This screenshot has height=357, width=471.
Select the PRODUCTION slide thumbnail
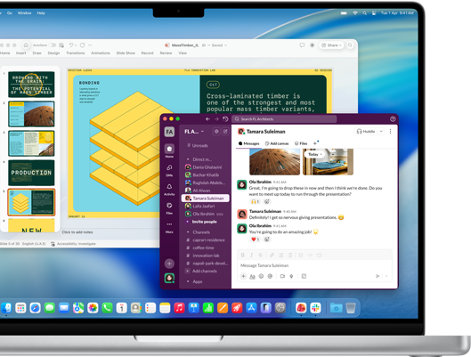31,173
